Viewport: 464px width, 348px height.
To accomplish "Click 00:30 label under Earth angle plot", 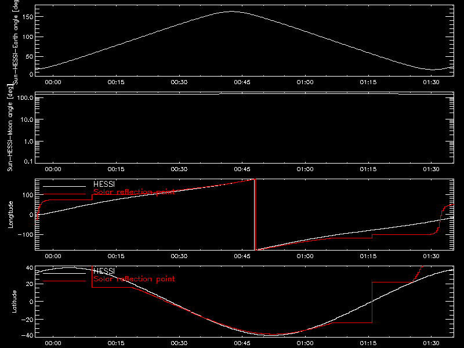I will pyautogui.click(x=179, y=82).
